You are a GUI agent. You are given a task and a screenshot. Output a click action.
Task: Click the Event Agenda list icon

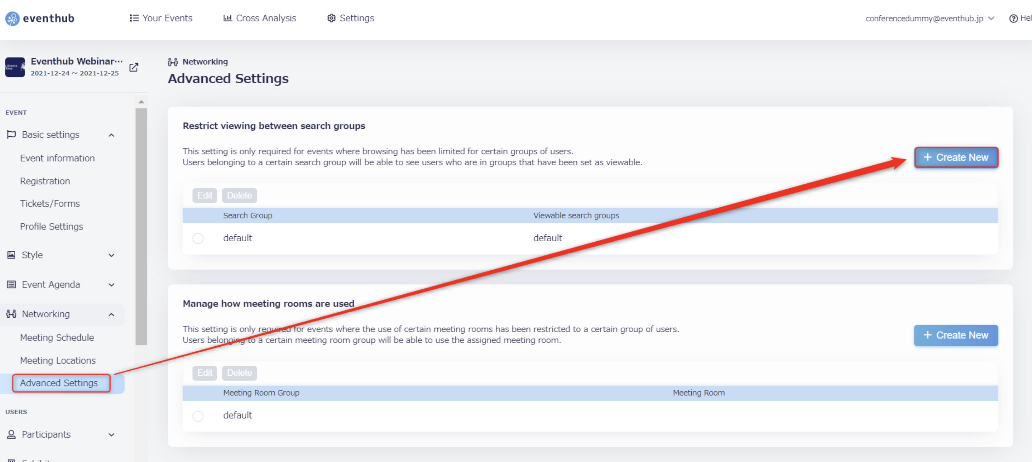(x=11, y=285)
